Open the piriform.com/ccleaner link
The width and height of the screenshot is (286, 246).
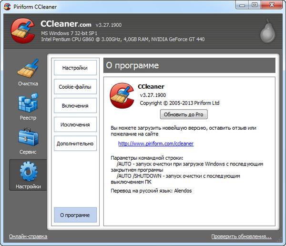tap(156, 143)
